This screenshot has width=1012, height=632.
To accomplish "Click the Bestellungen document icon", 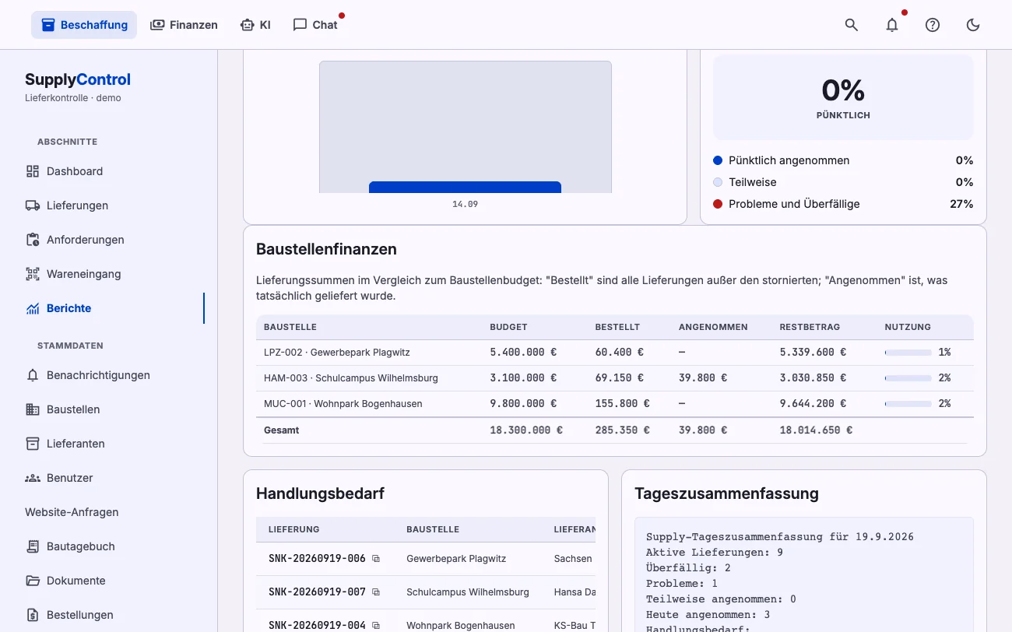I will tap(33, 615).
